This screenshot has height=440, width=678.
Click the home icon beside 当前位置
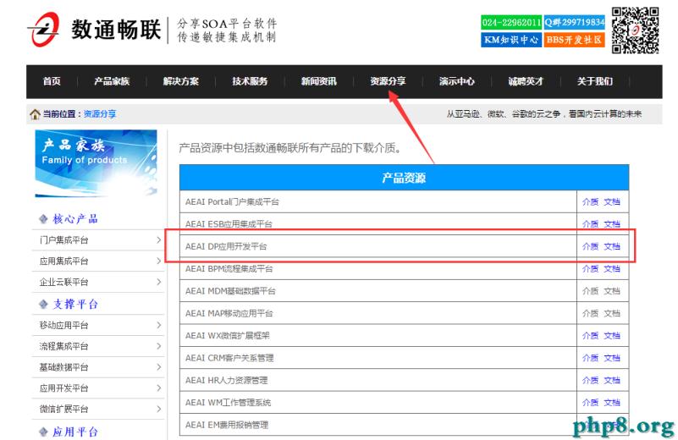35,114
